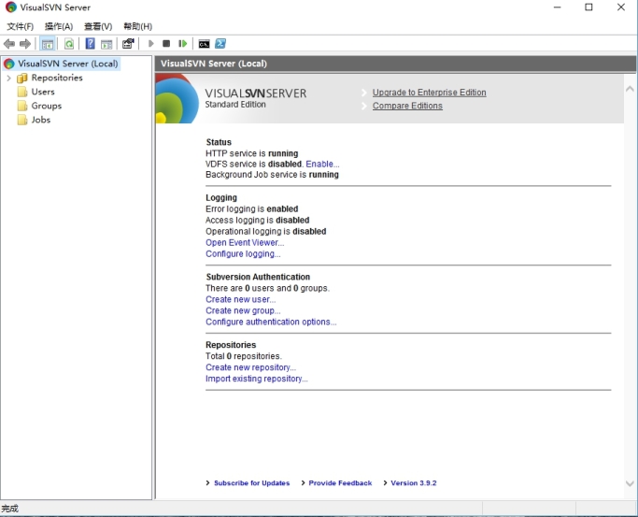Viewport: 638px width, 517px height.
Task: Open the 操作(A) menu
Action: 59,26
